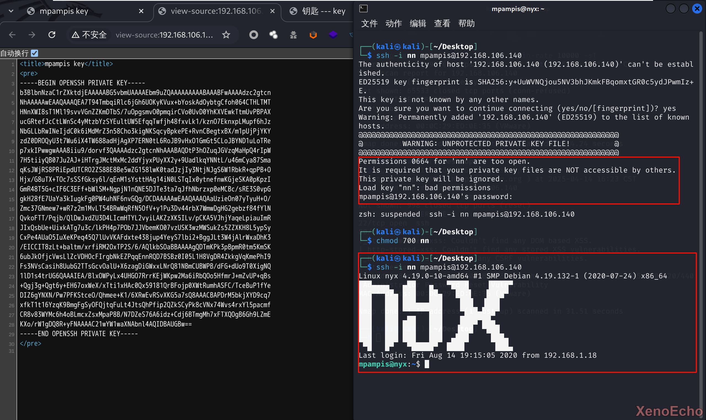
Task: Click the forward navigation arrow
Action: 32,35
